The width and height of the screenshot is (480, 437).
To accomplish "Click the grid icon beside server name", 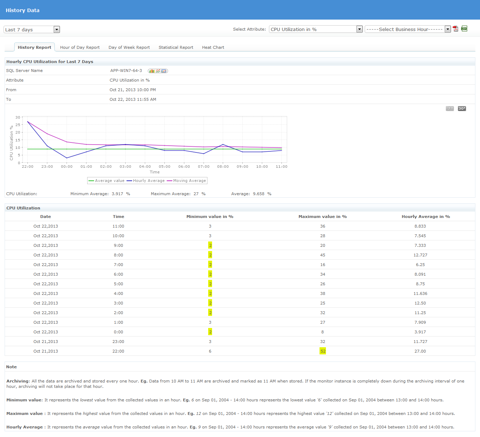I will tap(164, 71).
